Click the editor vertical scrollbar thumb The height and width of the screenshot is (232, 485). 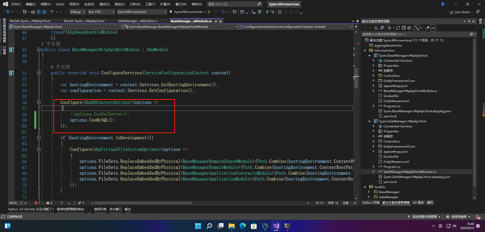pos(356,78)
